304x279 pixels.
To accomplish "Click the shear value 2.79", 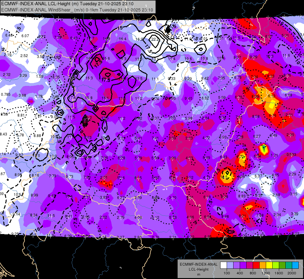I will coord(120,218).
